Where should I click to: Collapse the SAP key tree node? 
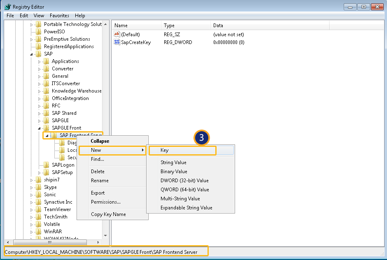point(32,54)
